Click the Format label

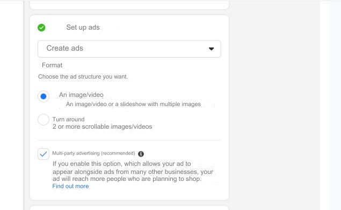52,65
